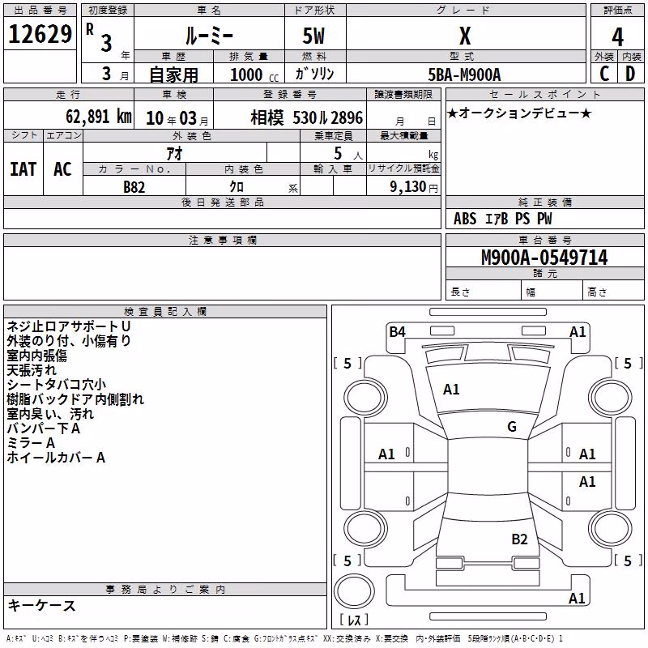Select the displacement 1000 cc

coord(254,75)
